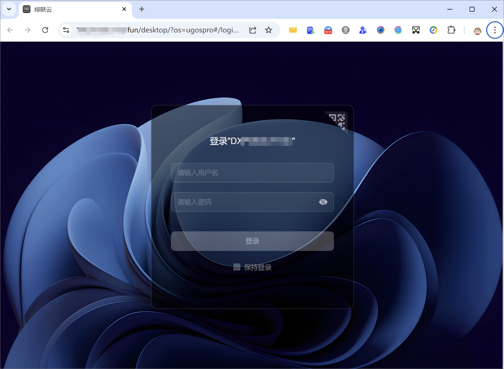View site information icon
The image size is (504, 369).
66,30
